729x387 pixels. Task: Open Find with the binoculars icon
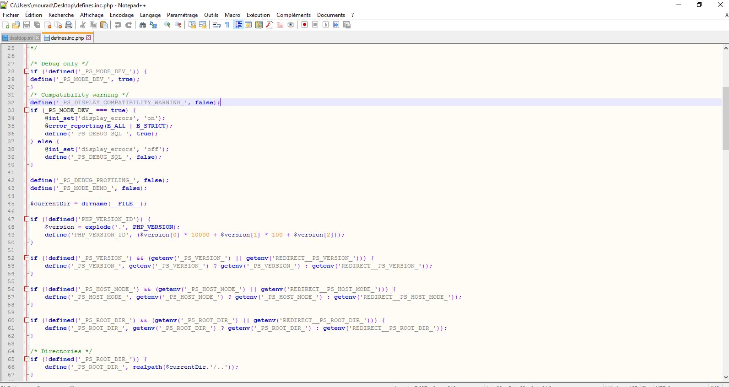pyautogui.click(x=143, y=25)
